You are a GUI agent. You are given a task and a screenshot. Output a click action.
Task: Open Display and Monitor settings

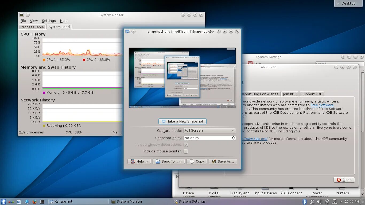click(x=240, y=193)
